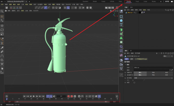Select the Move tool in left toolbar

click(x=2, y=26)
